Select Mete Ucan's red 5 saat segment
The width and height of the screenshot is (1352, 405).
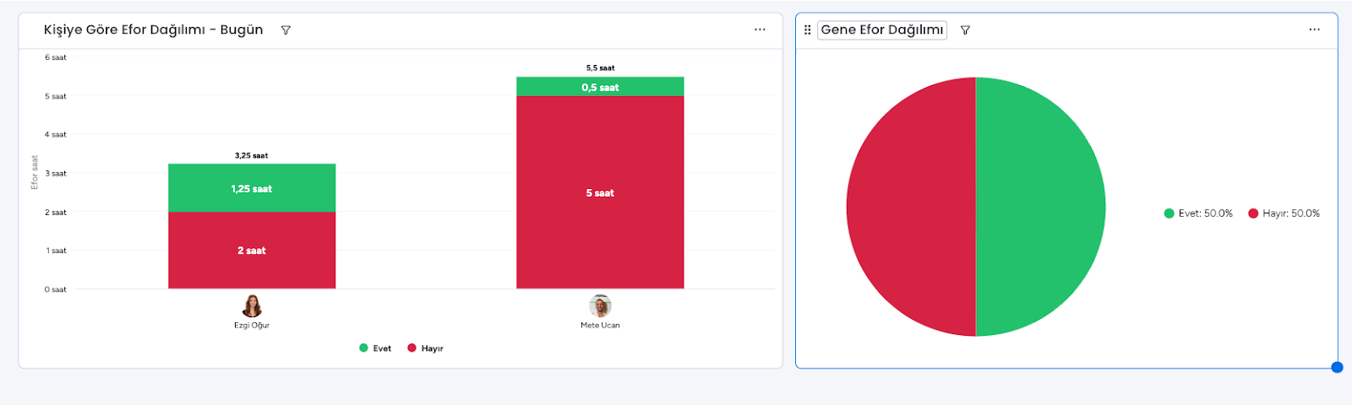click(x=600, y=192)
